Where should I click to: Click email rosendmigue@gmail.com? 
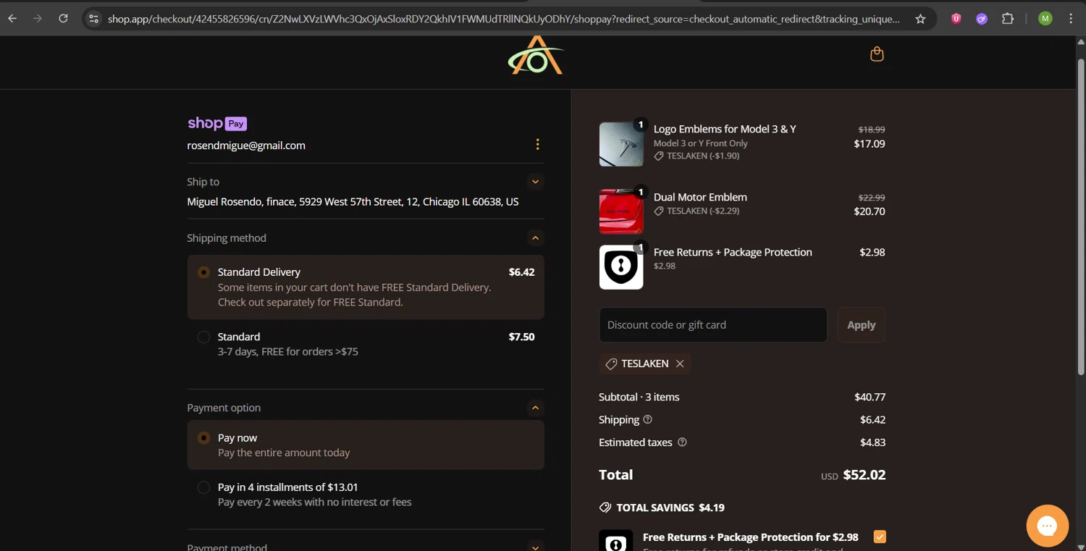point(246,146)
